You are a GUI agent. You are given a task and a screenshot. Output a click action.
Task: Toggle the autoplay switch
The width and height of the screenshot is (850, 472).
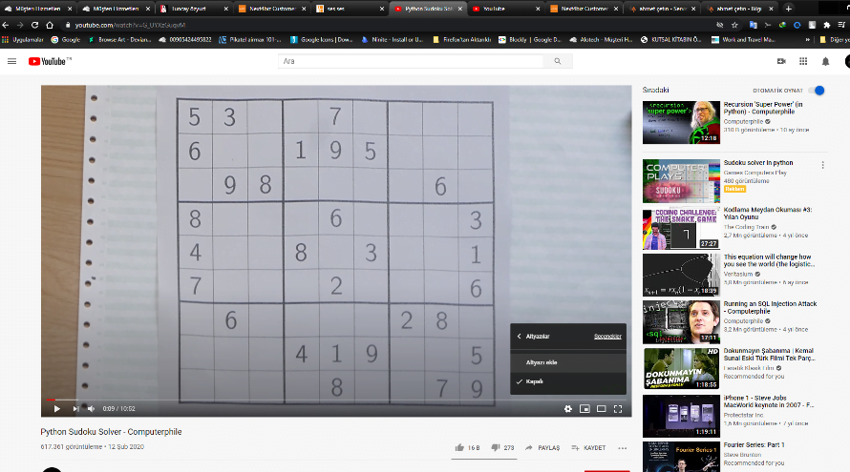click(x=817, y=91)
